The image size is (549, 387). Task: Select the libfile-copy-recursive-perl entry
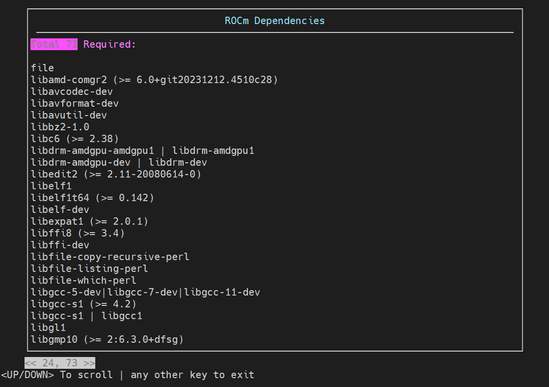(x=110, y=257)
